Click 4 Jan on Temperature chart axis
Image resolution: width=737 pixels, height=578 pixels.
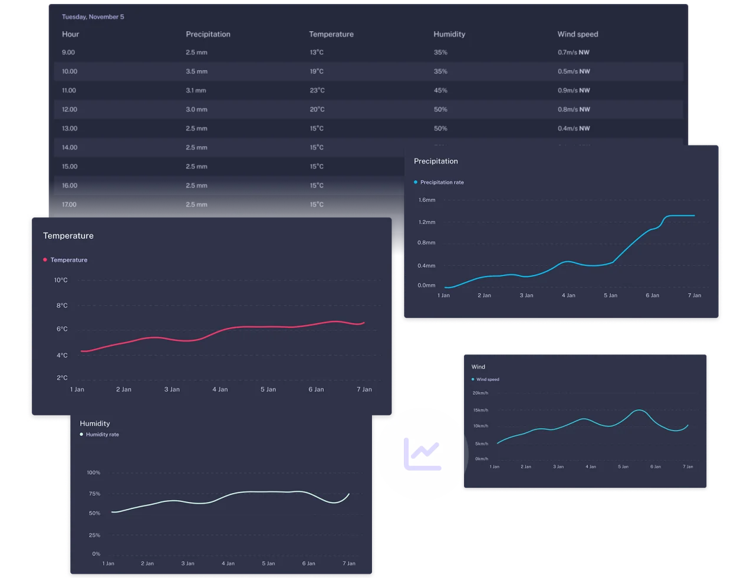220,389
